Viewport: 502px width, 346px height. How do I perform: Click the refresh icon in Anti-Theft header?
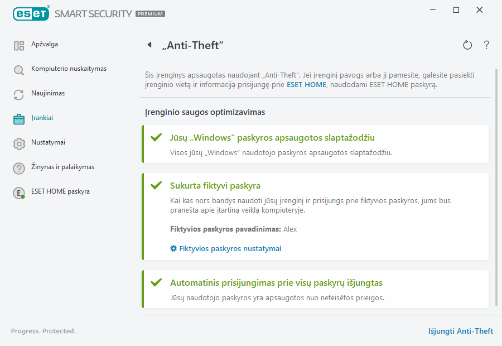coord(467,45)
